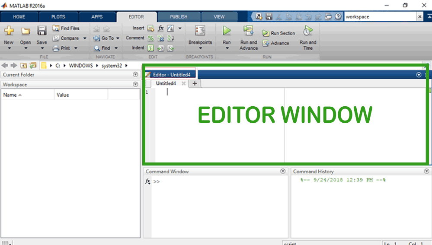Expand the Print dropdown arrow

click(76, 48)
